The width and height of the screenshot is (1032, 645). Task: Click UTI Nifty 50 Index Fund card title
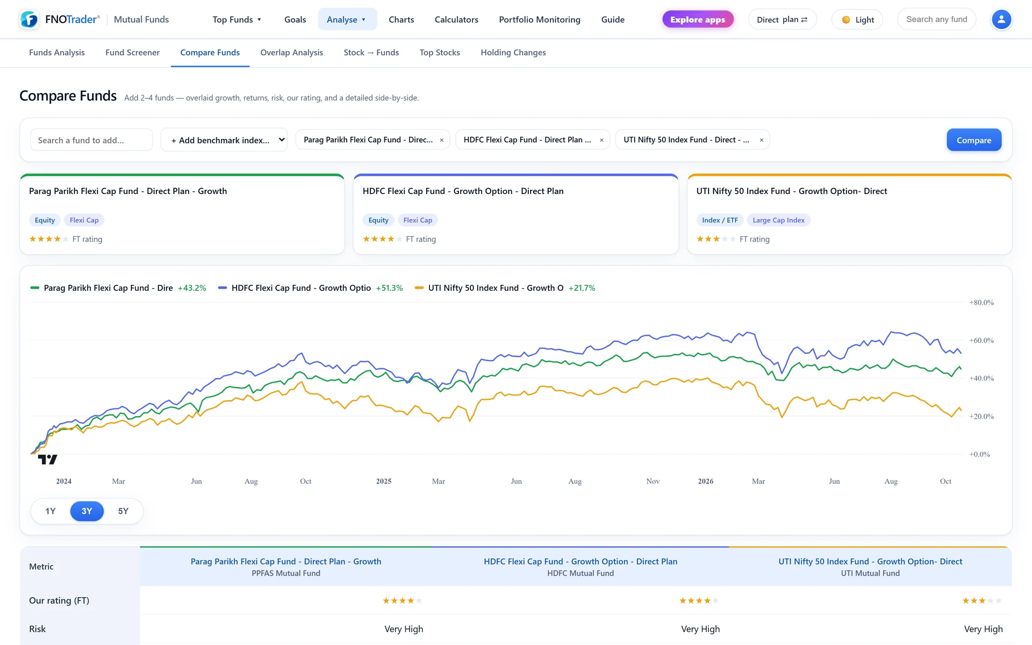(792, 191)
